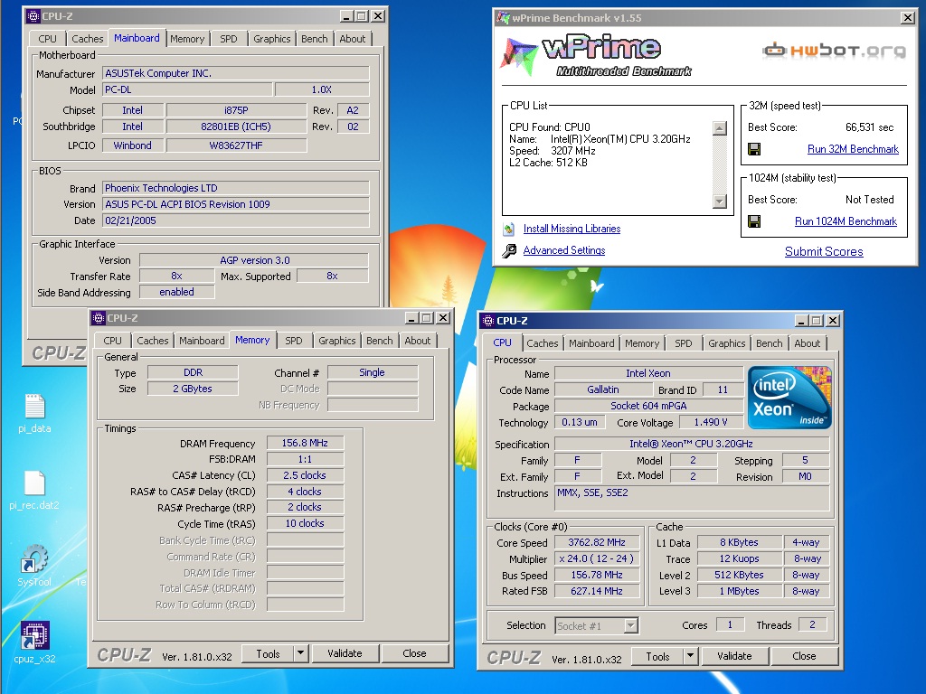Click the Close button in the Memory window
The width and height of the screenshot is (926, 694).
[414, 653]
